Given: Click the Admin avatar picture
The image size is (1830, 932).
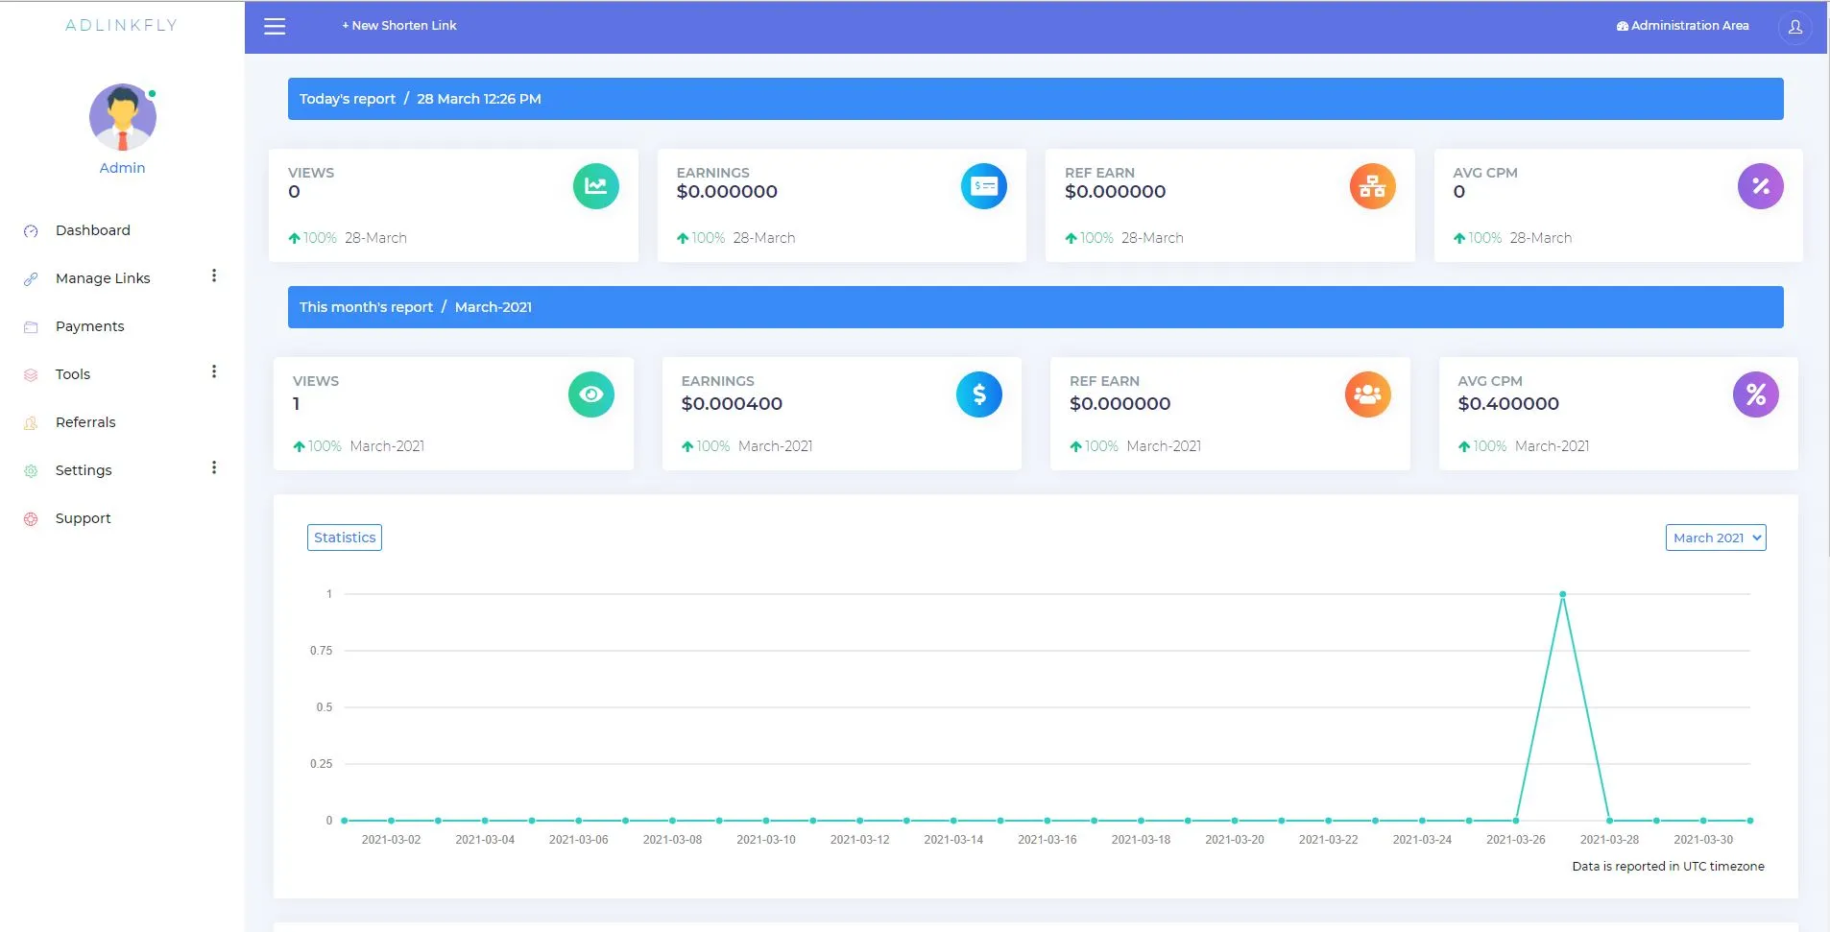Looking at the screenshot, I should point(123,117).
